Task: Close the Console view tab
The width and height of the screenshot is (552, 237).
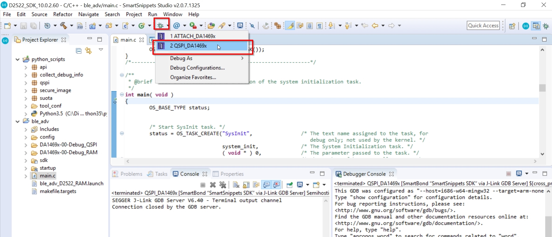Action: coord(205,174)
